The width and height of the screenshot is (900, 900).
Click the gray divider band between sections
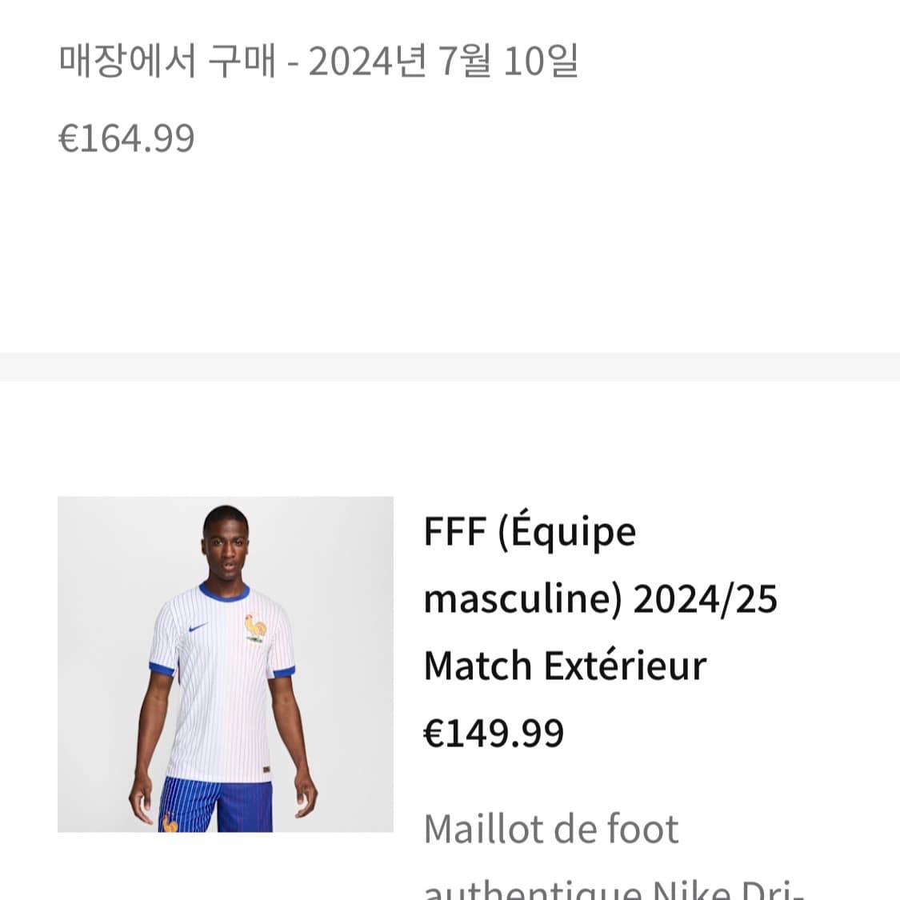(x=450, y=366)
